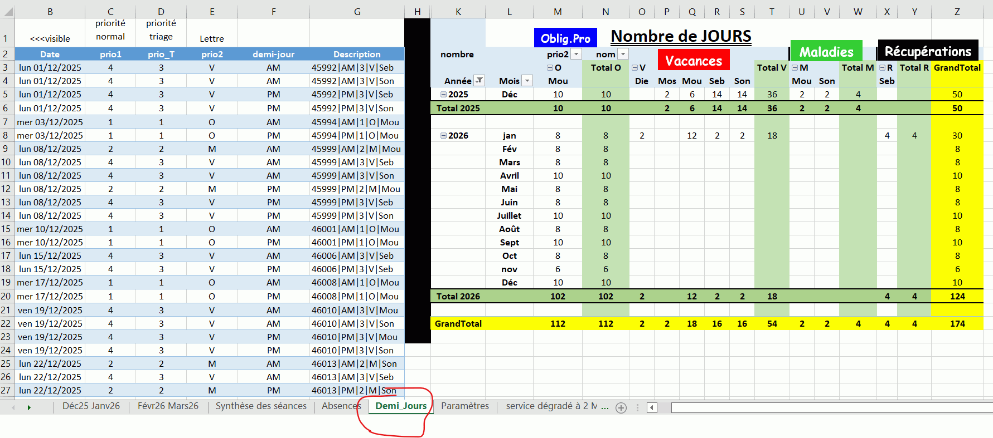Image resolution: width=993 pixels, height=438 pixels.
Task: Open the nom field dropdown
Action: point(623,54)
